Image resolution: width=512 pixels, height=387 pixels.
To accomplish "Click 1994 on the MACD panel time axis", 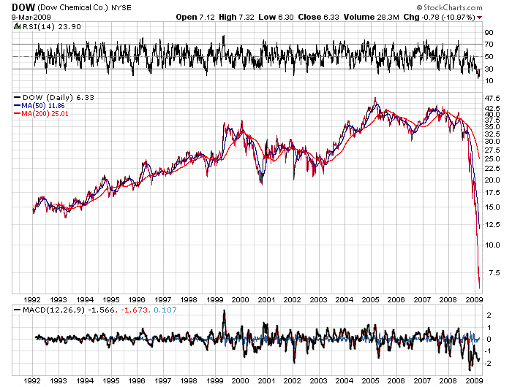I will click(85, 380).
